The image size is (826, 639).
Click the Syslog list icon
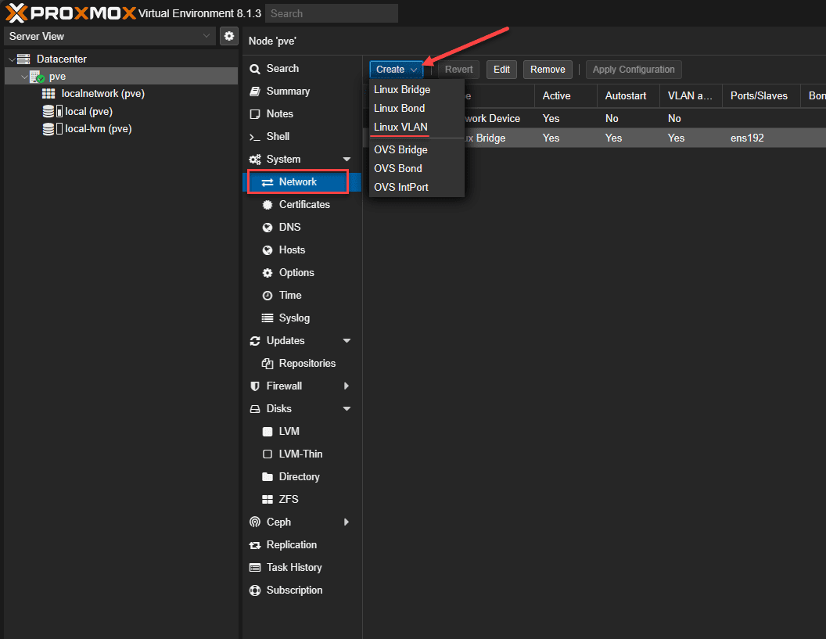pyautogui.click(x=268, y=318)
